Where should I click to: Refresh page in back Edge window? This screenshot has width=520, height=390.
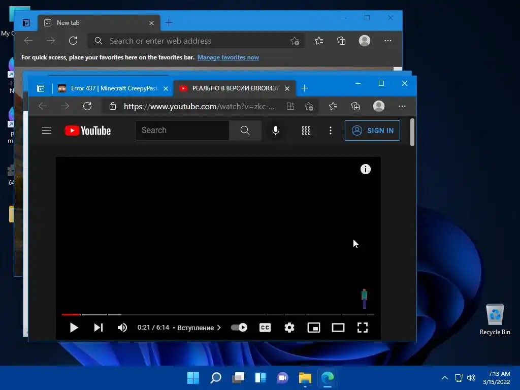pyautogui.click(x=73, y=41)
